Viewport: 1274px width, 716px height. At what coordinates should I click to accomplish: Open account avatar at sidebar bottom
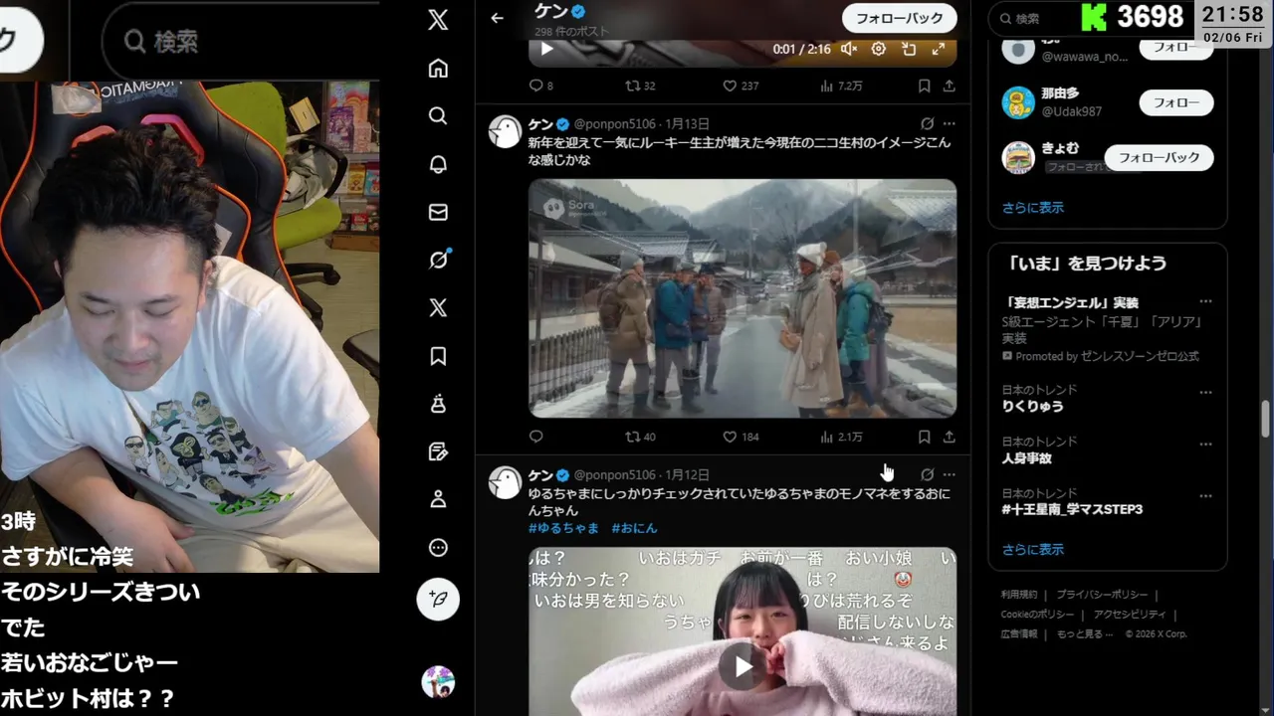point(438,682)
